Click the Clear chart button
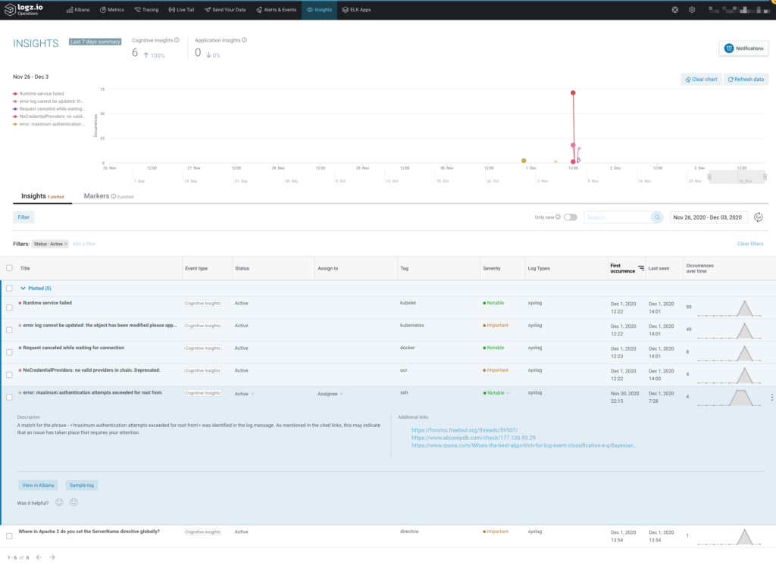Image resolution: width=776 pixels, height=571 pixels. point(701,79)
